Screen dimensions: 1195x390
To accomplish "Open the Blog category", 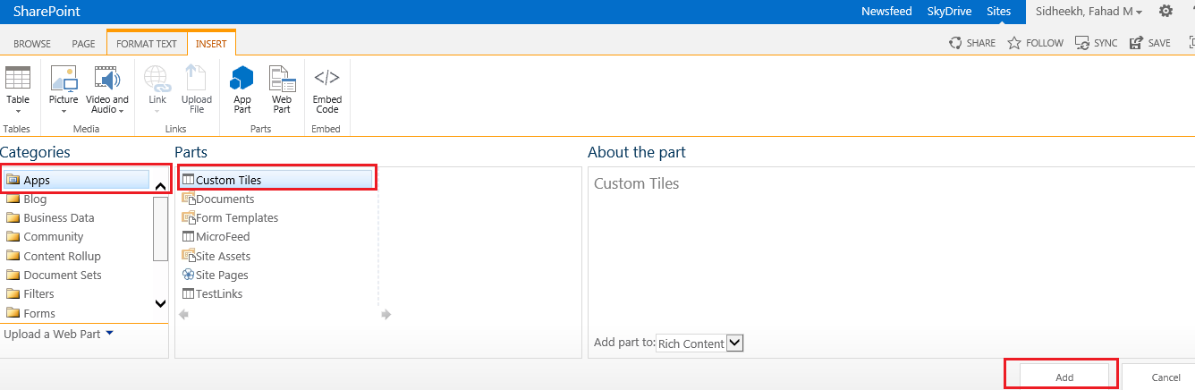I will click(x=27, y=199).
